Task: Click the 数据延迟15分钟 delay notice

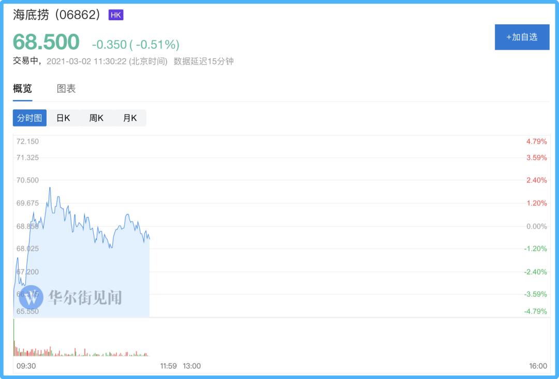Action: (x=204, y=61)
